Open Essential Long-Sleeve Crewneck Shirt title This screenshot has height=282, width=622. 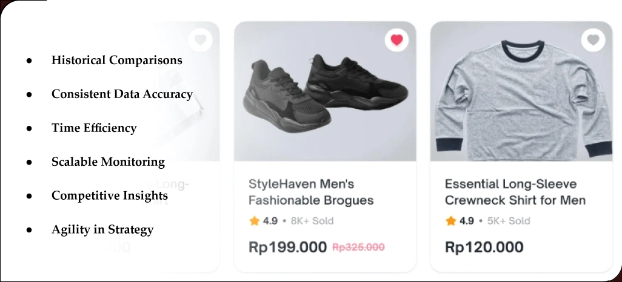pos(515,192)
